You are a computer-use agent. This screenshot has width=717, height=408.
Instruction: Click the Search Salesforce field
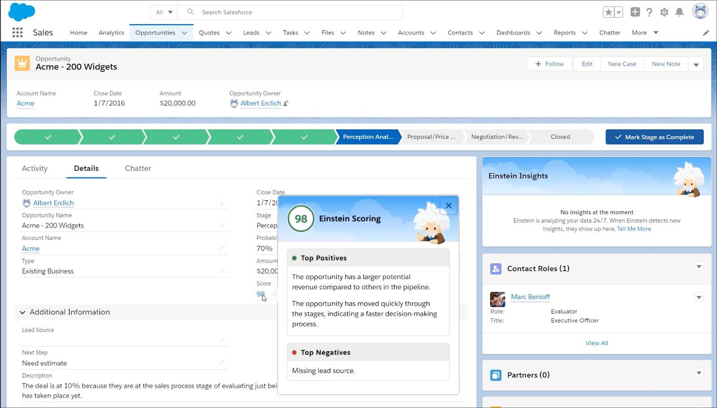(290, 12)
